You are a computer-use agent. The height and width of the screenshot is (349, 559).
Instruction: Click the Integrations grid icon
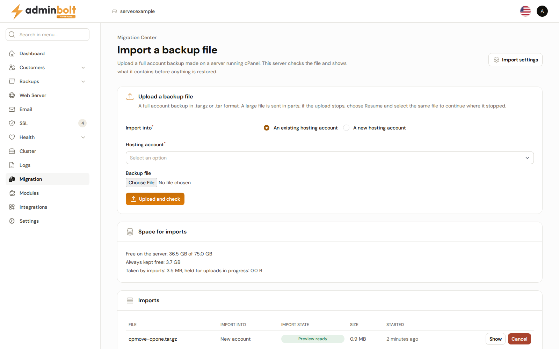12,207
